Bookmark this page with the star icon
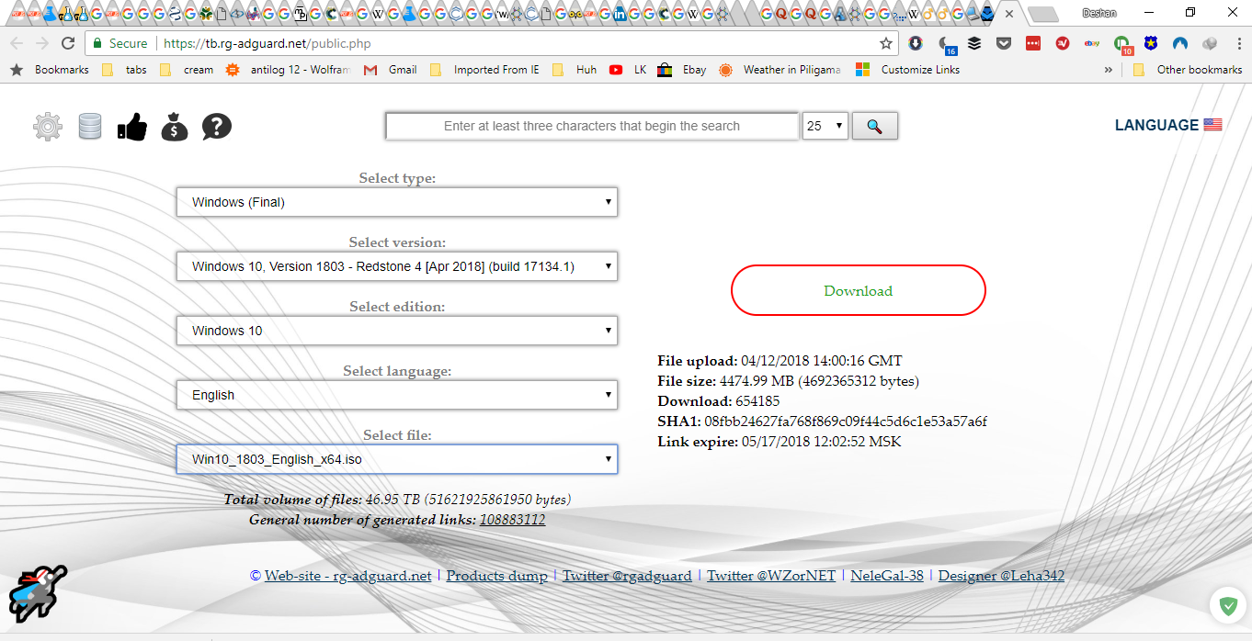1252x641 pixels. [886, 43]
